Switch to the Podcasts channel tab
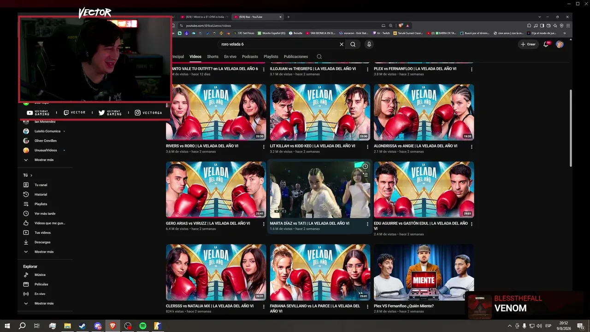The height and width of the screenshot is (332, 590). 250,57
